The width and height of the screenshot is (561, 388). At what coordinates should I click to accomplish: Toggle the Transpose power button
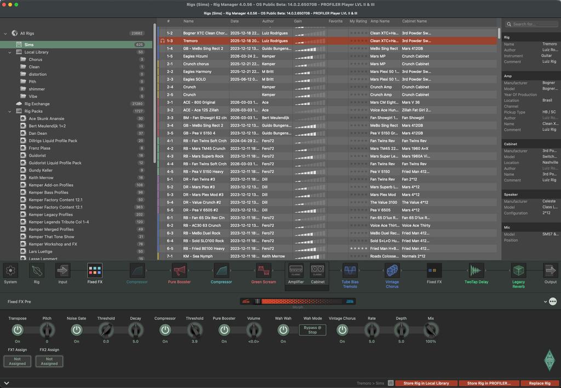tap(18, 330)
